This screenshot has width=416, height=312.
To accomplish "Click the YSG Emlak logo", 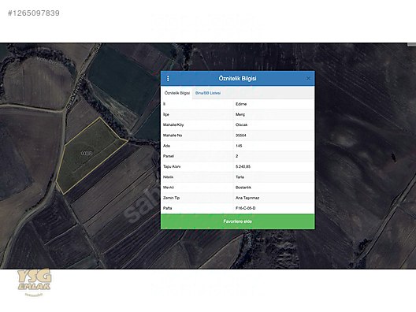I will (x=34, y=280).
